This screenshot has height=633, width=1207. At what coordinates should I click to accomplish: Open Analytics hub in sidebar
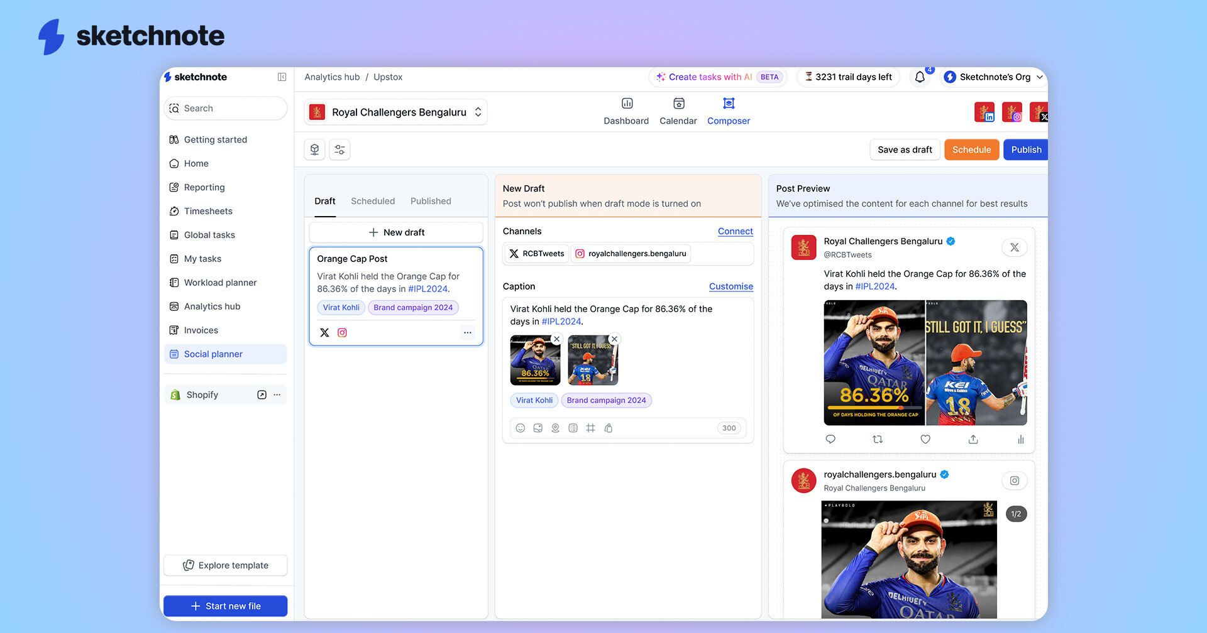[226, 306]
